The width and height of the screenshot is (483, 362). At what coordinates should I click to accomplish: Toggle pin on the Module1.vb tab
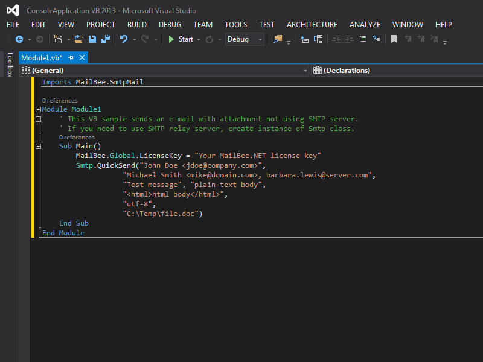(x=71, y=57)
